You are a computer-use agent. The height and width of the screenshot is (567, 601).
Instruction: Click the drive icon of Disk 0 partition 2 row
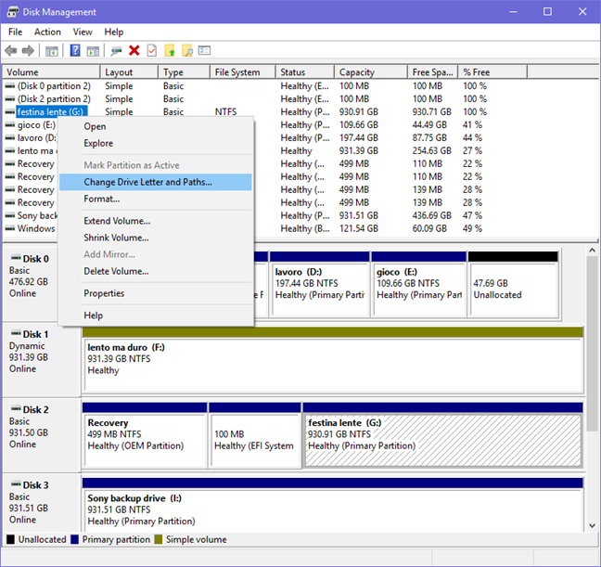(x=10, y=86)
